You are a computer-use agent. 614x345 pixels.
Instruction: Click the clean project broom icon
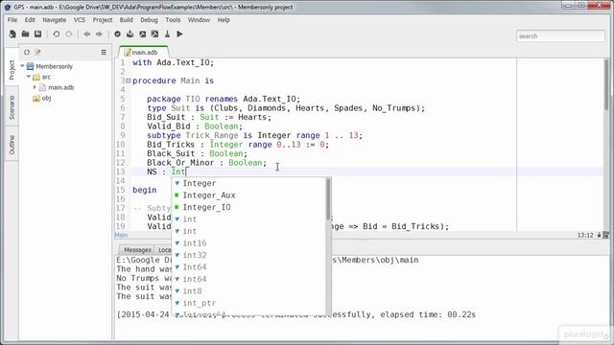[168, 34]
